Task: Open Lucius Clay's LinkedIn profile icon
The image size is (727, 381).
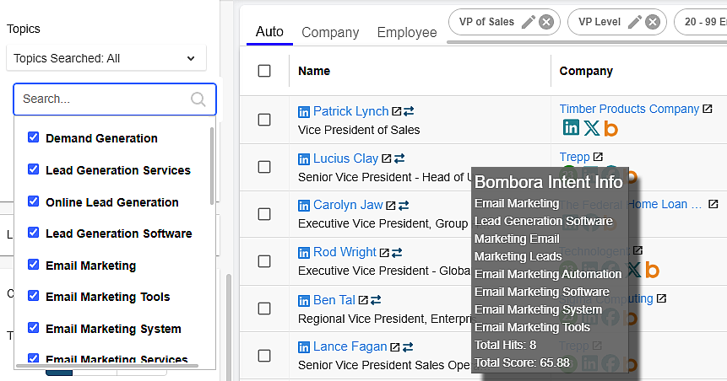Action: [304, 159]
